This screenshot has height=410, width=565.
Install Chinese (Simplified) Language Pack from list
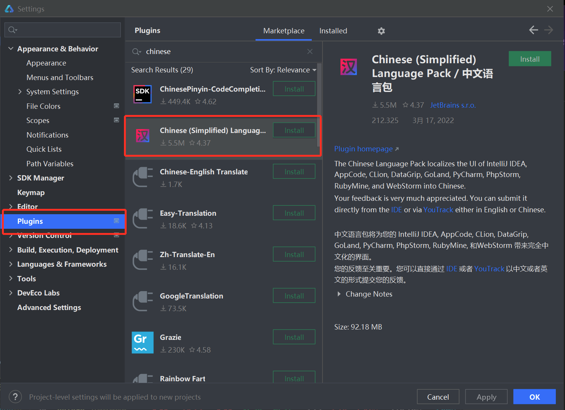pos(294,130)
